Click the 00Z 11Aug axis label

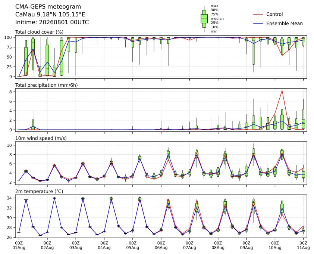click(x=303, y=245)
